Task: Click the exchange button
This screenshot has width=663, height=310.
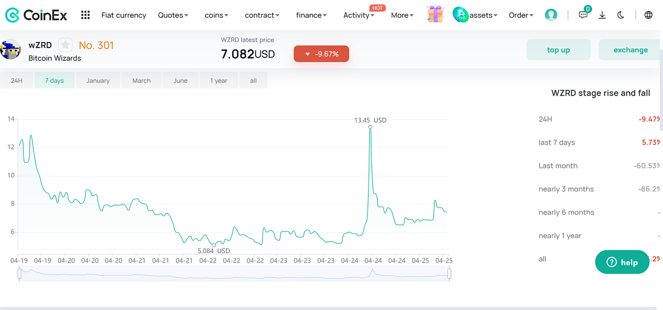Action: pyautogui.click(x=630, y=50)
